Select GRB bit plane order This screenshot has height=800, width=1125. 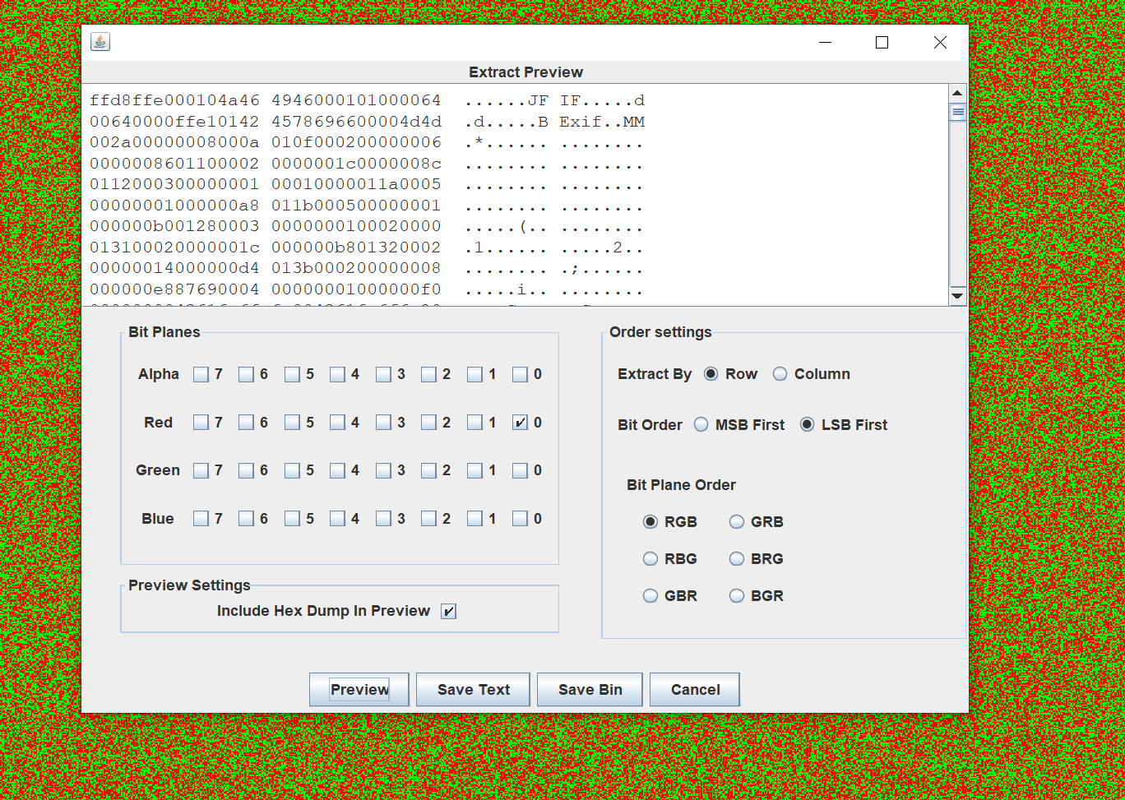[x=737, y=522]
